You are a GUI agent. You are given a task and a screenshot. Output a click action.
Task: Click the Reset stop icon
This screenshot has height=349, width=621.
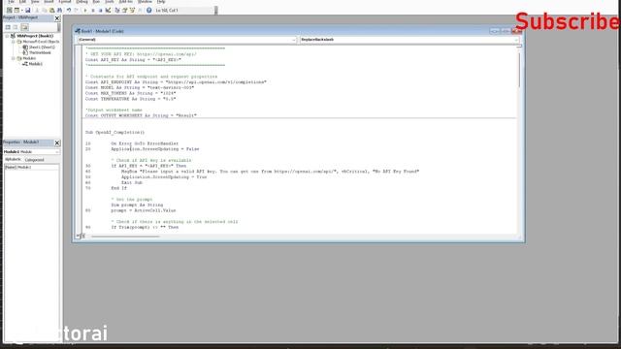[x=101, y=11]
